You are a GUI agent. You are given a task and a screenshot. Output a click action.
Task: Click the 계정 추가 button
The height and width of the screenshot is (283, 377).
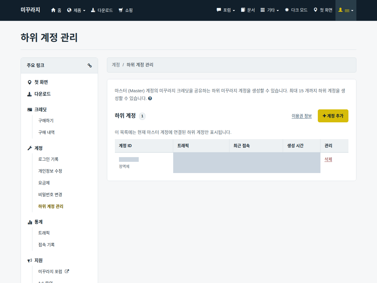tap(333, 116)
